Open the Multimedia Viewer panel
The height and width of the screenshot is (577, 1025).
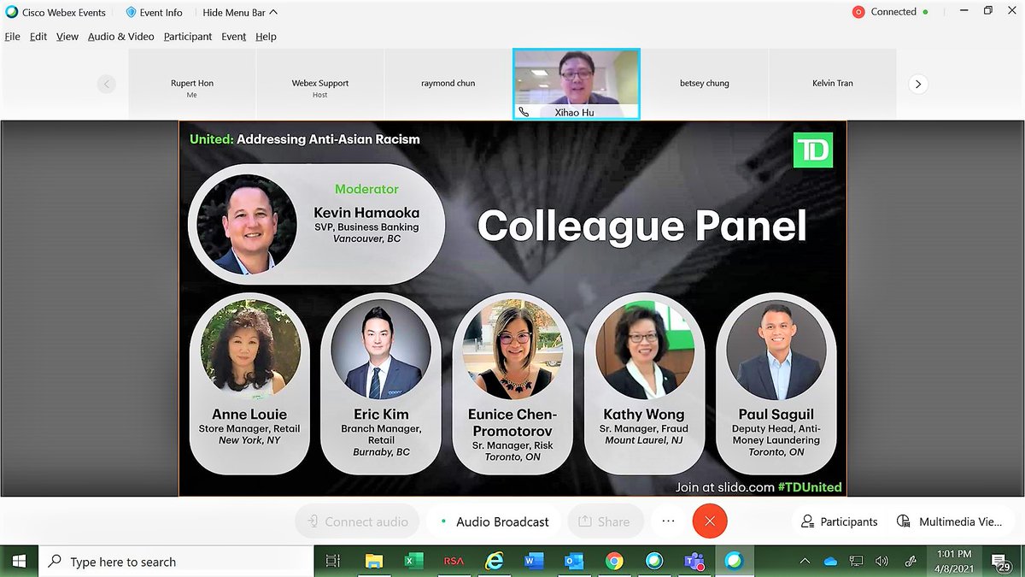coord(950,521)
